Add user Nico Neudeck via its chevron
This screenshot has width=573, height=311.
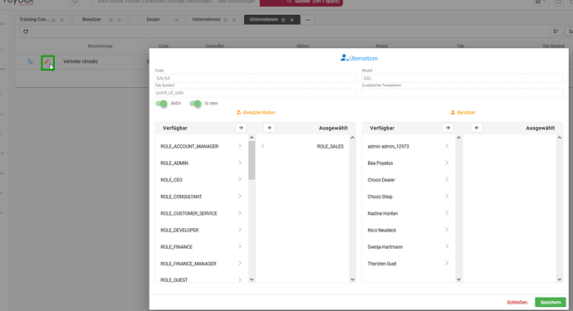click(x=447, y=230)
